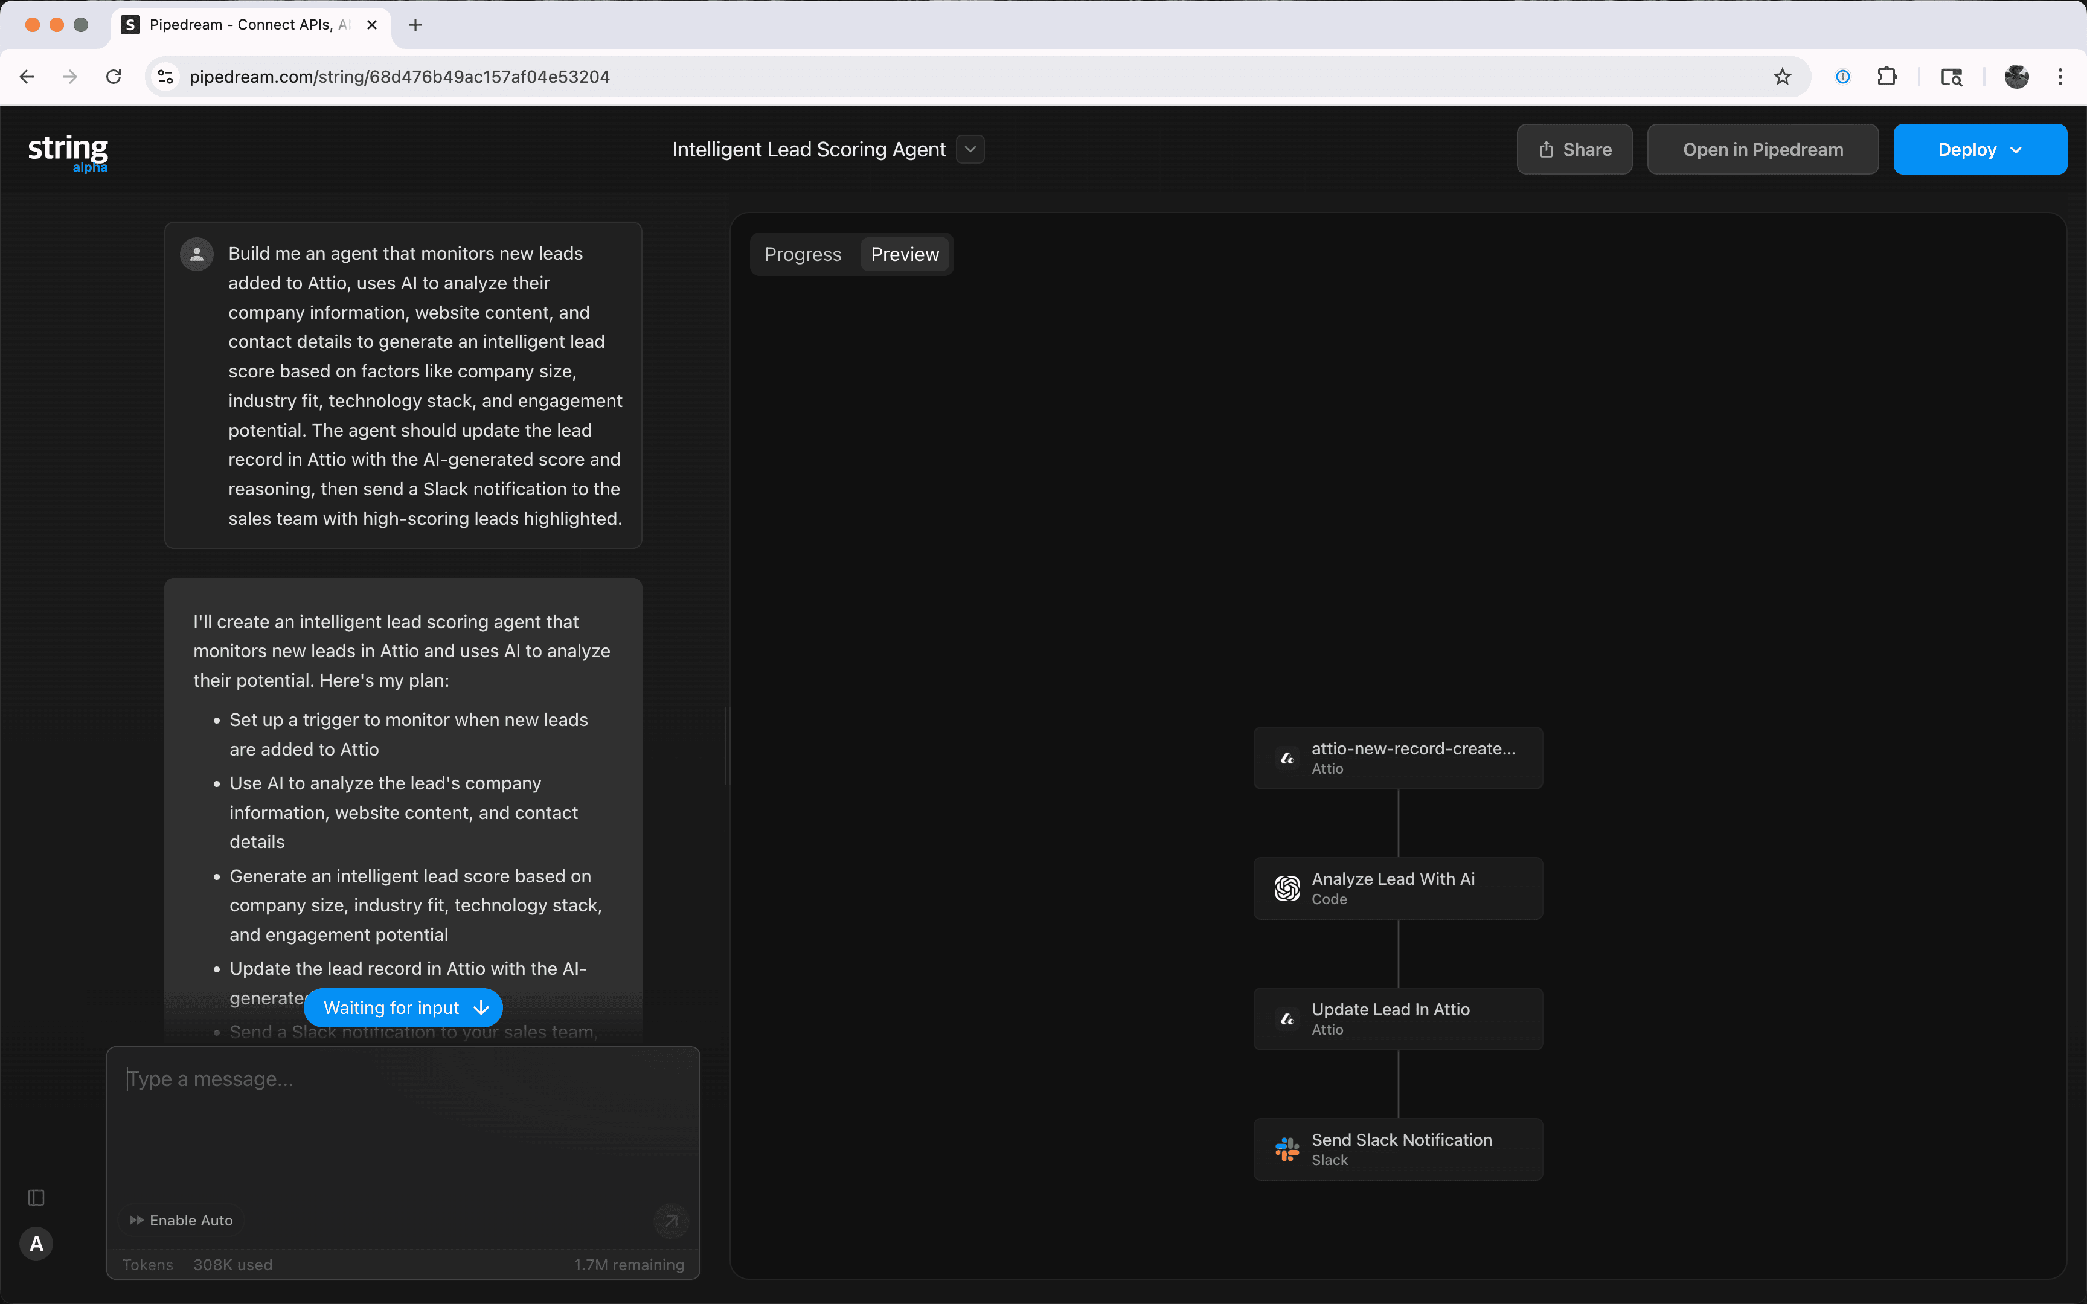
Task: Open the Chrome profile avatar
Action: click(2016, 77)
